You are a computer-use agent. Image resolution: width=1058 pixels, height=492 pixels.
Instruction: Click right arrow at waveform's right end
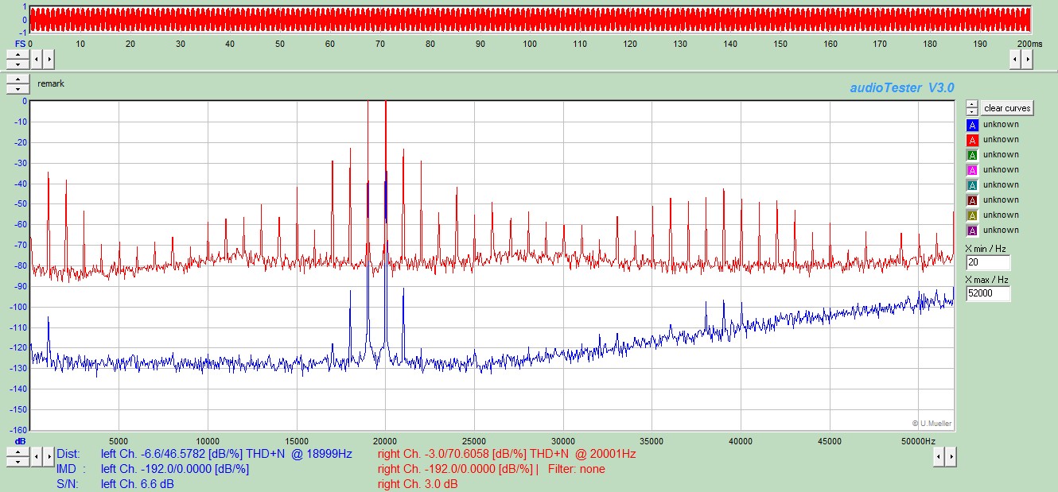tap(1026, 59)
